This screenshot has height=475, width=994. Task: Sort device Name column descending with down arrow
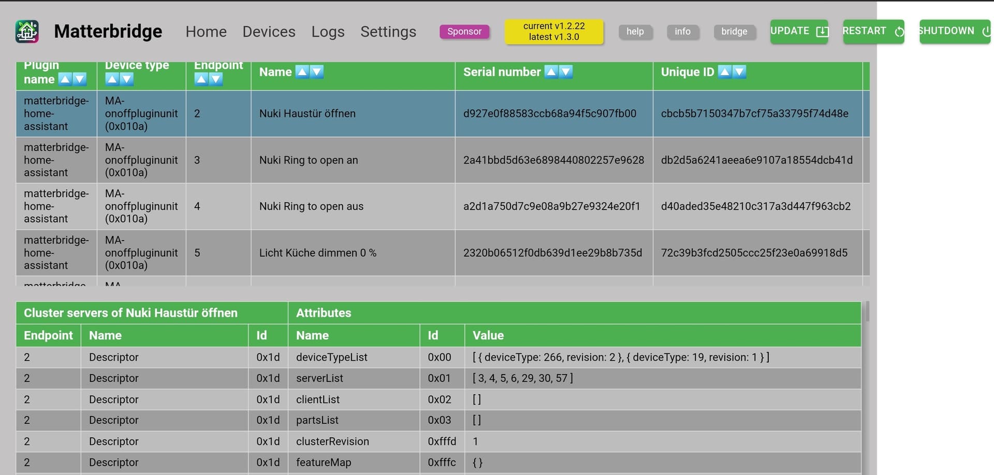tap(317, 72)
